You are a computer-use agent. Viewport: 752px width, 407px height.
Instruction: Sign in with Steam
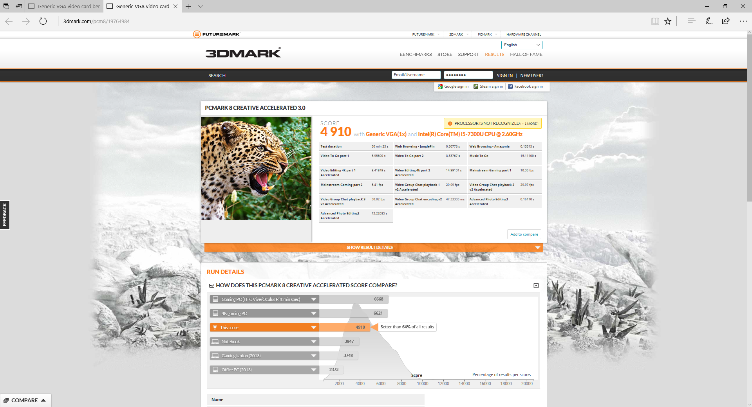[488, 86]
